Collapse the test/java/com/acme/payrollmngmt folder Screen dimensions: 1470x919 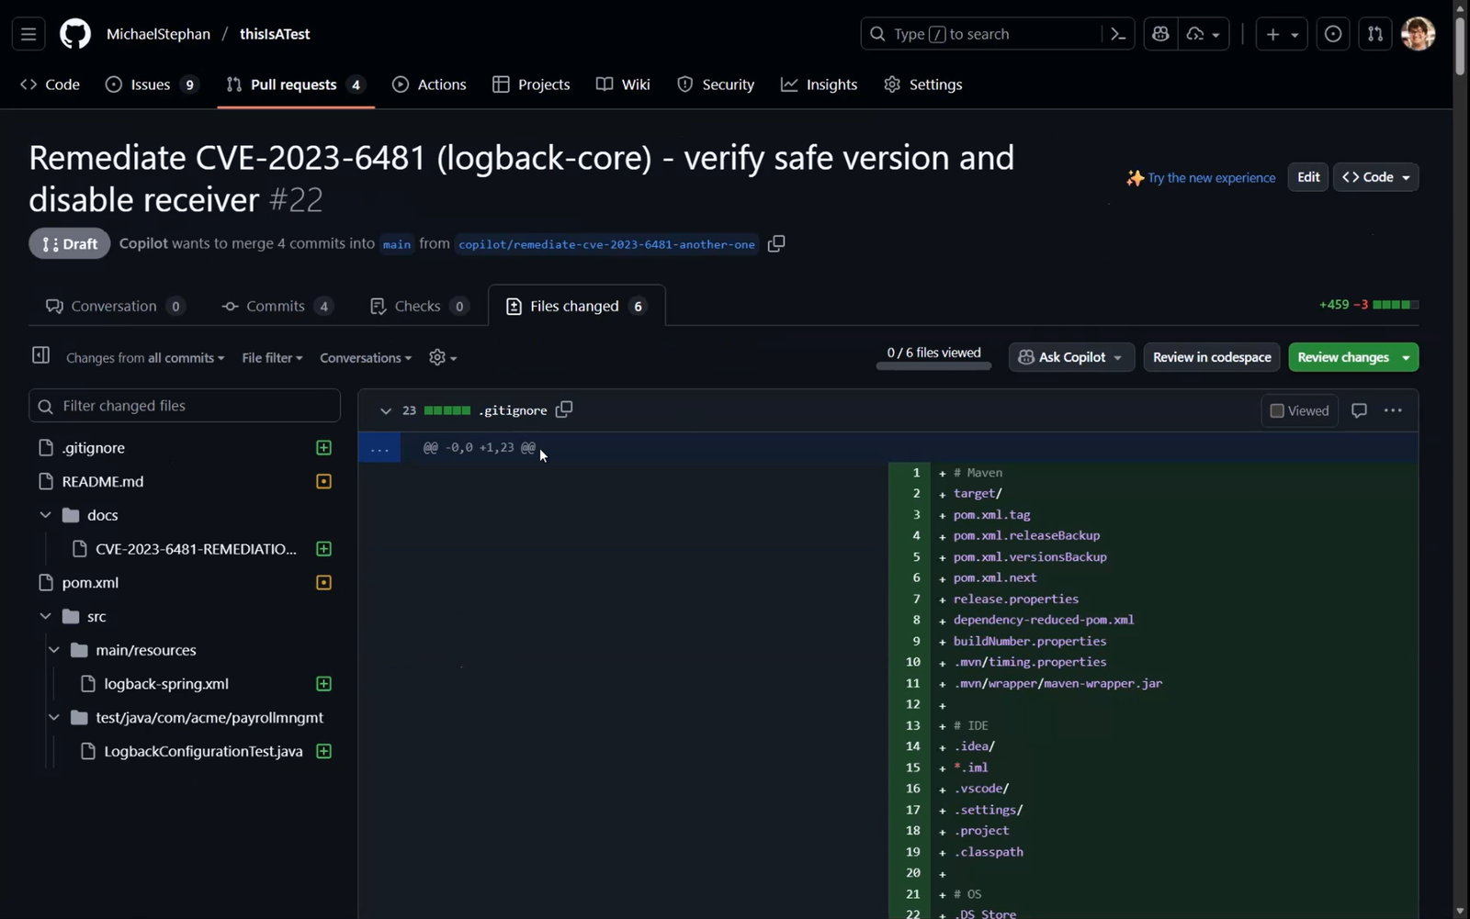[x=54, y=717]
